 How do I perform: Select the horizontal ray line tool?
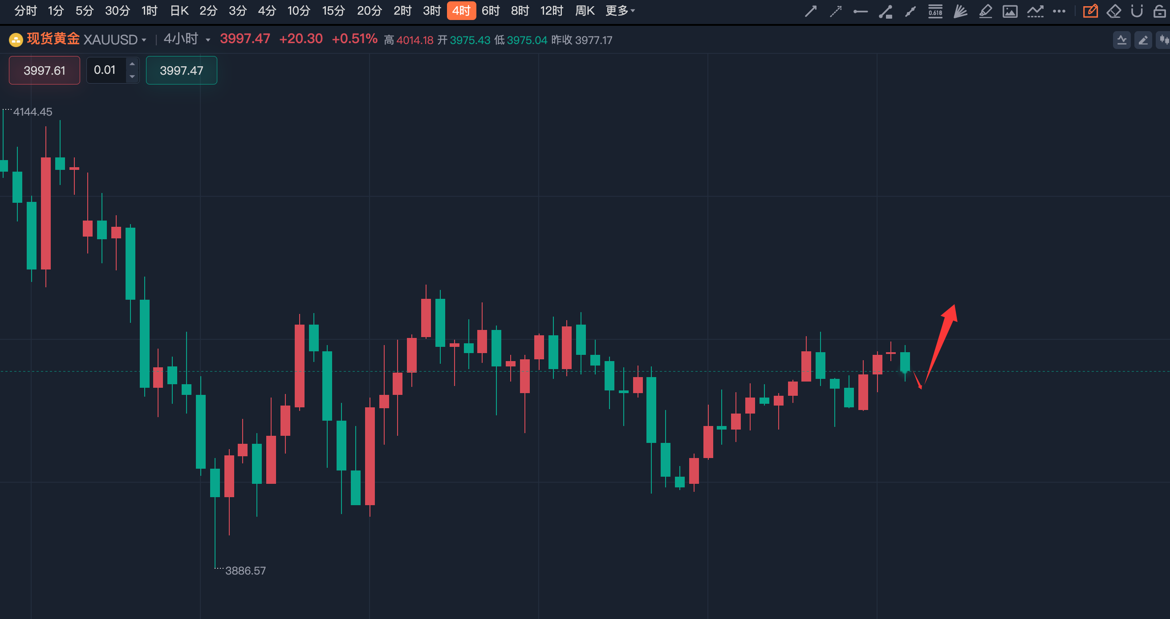coord(860,11)
